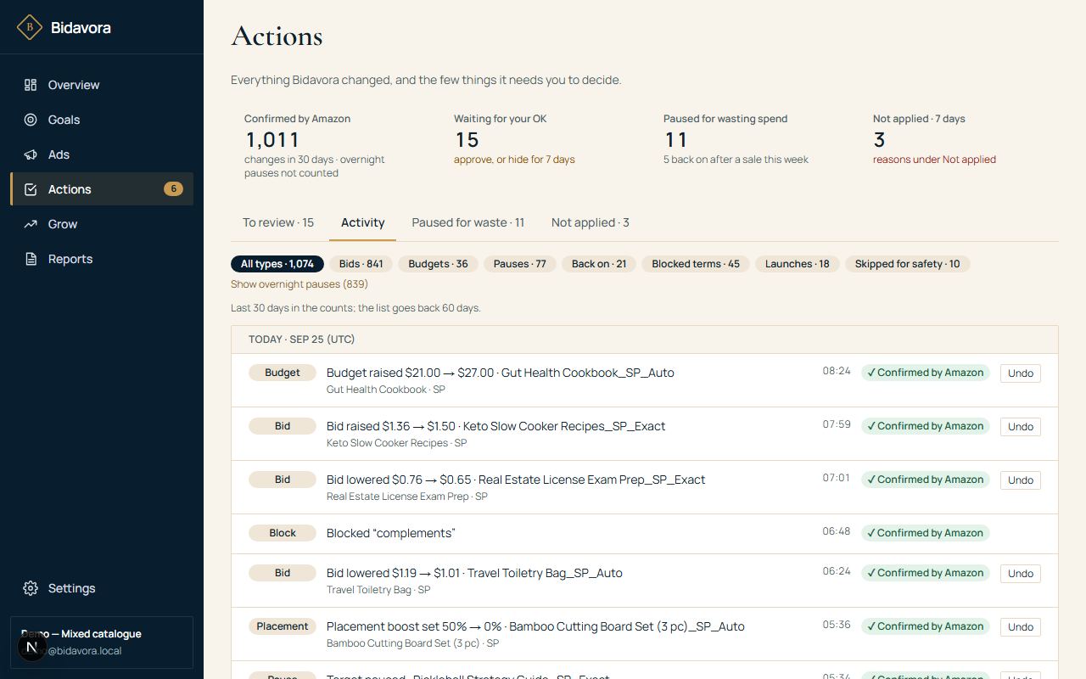This screenshot has width=1086, height=679.
Task: Filter by All types chip
Action: click(277, 264)
